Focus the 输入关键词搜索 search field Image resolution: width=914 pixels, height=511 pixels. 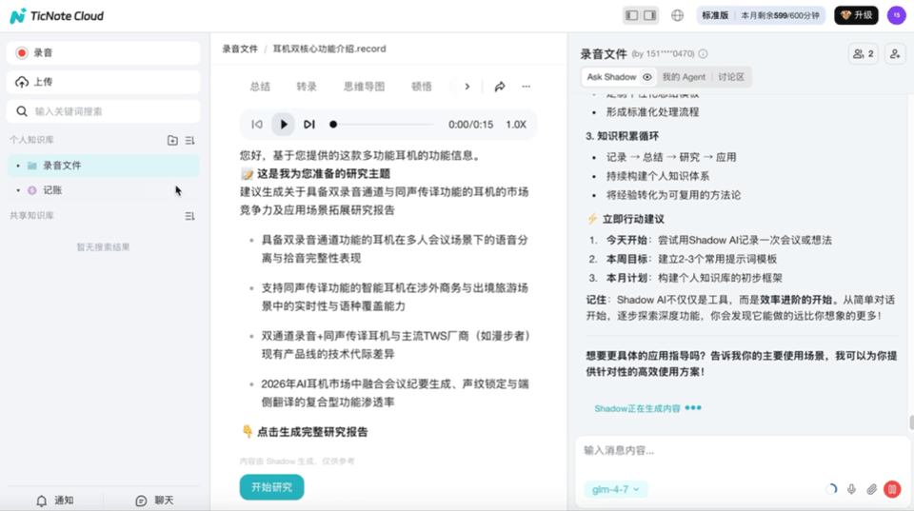[x=103, y=111]
